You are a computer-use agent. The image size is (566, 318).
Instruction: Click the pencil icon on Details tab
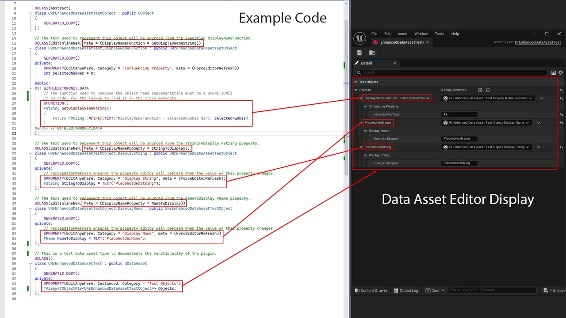[x=356, y=63]
